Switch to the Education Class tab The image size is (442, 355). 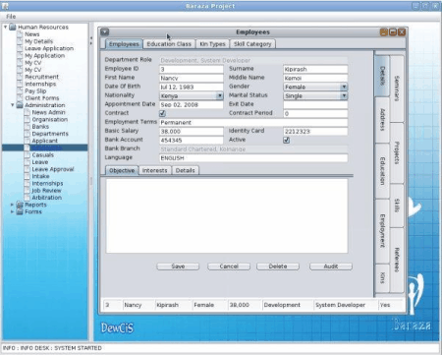(169, 44)
